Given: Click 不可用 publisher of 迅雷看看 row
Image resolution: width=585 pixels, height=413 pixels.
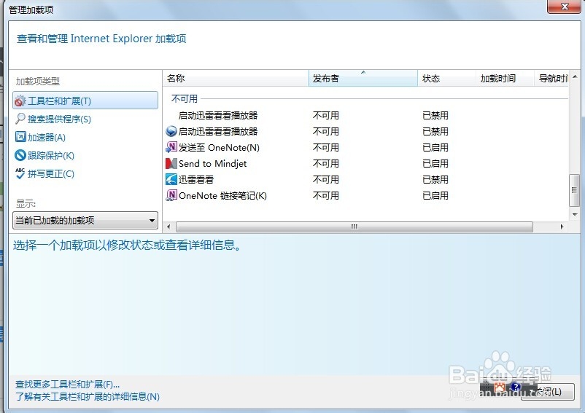Looking at the screenshot, I should (x=326, y=179).
